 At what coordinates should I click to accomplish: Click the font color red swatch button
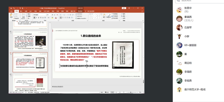pyautogui.click(x=56, y=18)
